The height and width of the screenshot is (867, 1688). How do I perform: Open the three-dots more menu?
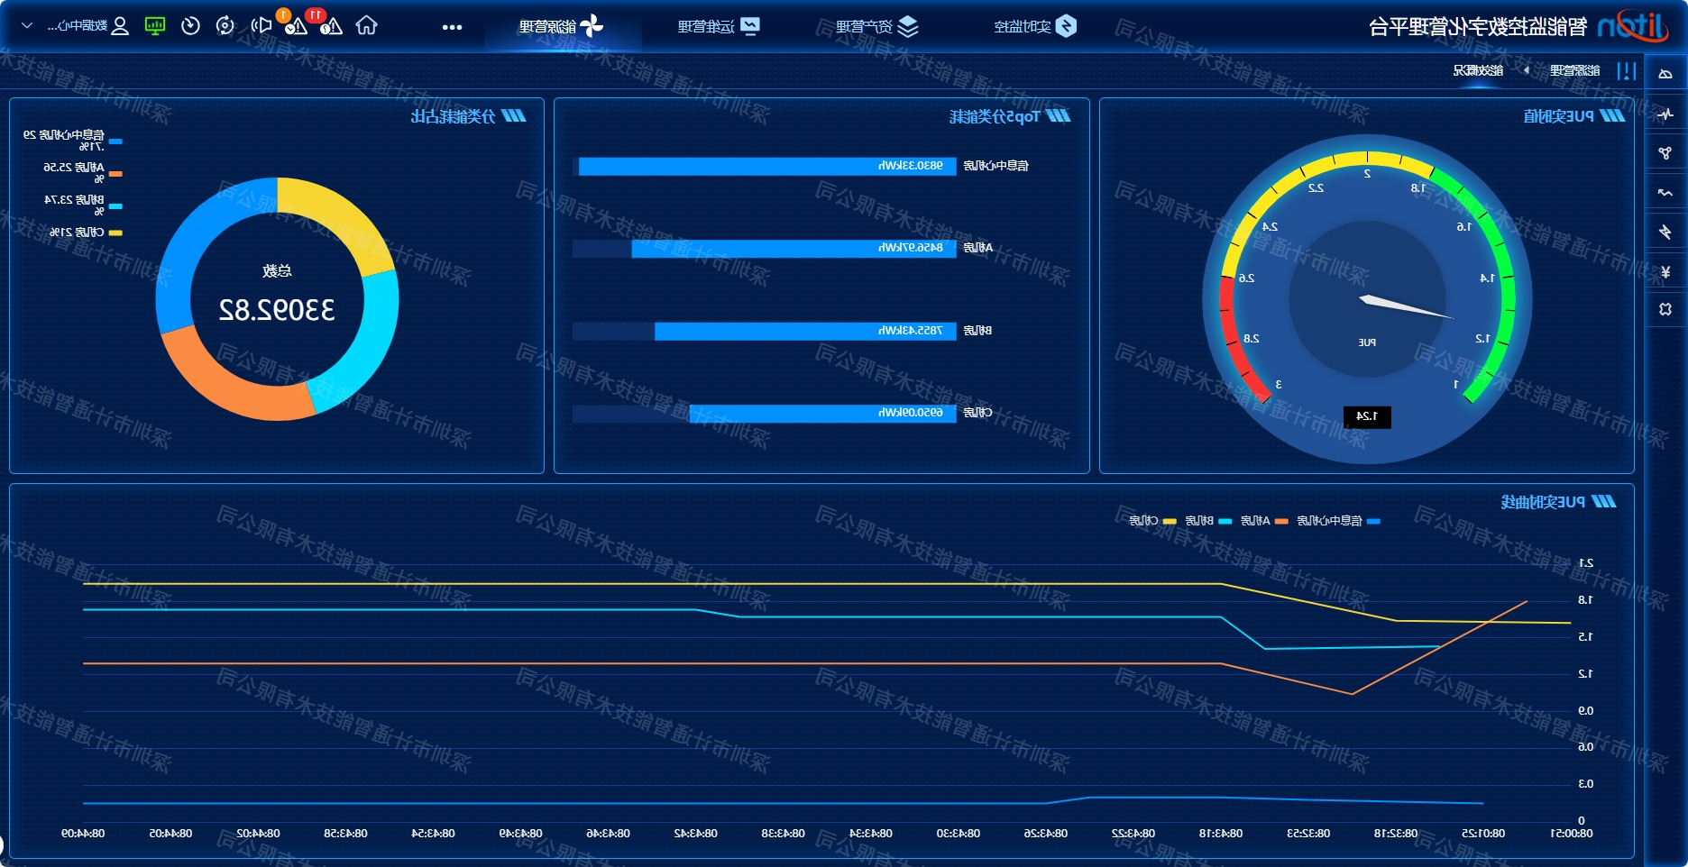point(452,27)
